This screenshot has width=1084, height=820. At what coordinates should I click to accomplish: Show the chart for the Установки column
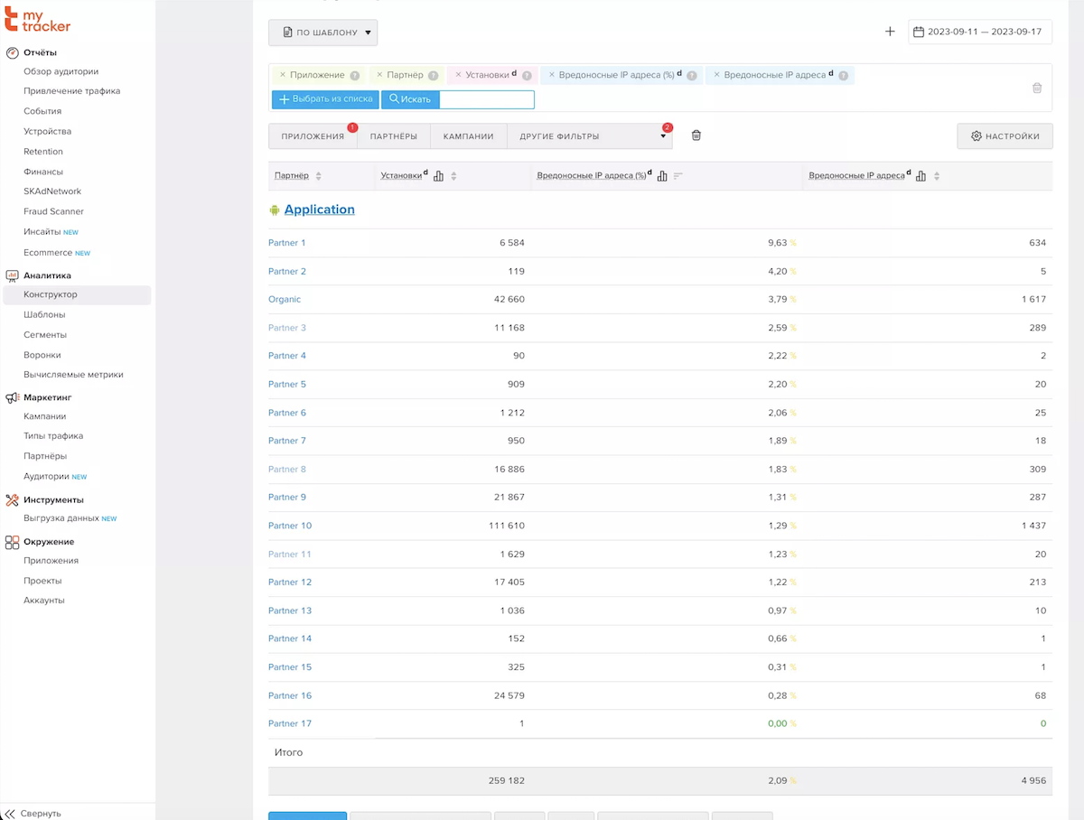tap(439, 176)
